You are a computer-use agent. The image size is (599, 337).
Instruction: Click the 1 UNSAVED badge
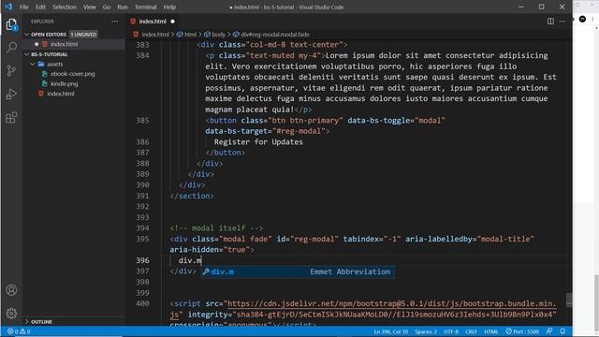83,35
